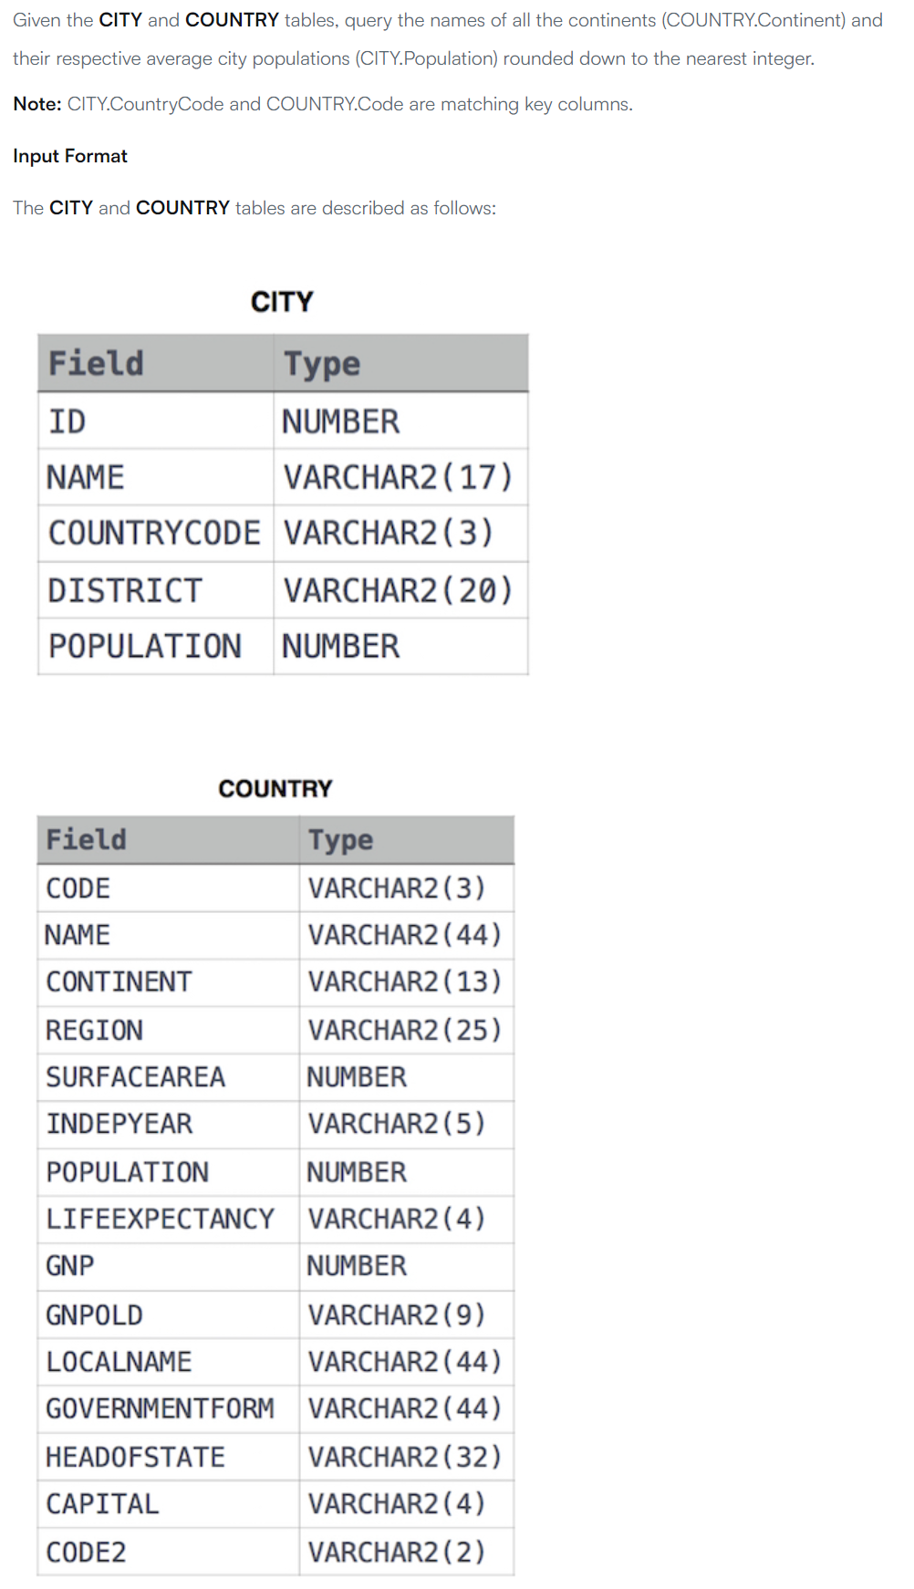Select the SURFACEAREA field cell
The image size is (914, 1589).
[168, 1077]
